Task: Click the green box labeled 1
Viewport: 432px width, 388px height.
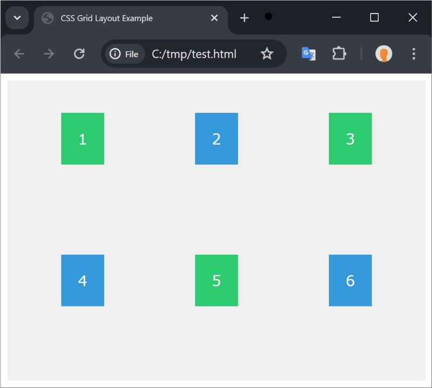Action: click(x=83, y=139)
